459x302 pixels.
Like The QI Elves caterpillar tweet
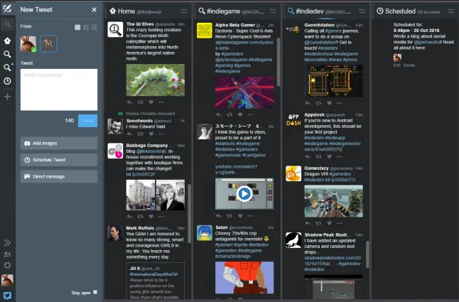[x=151, y=102]
